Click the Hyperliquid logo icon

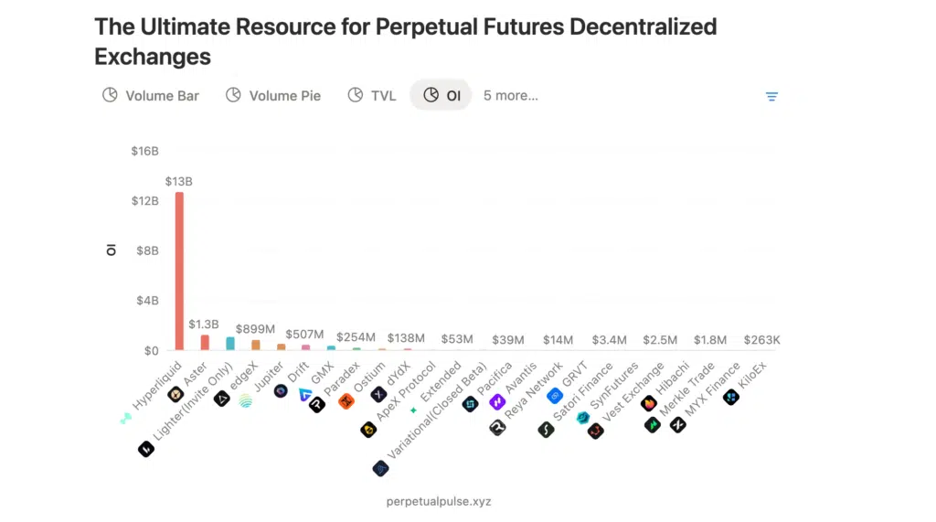tap(126, 418)
